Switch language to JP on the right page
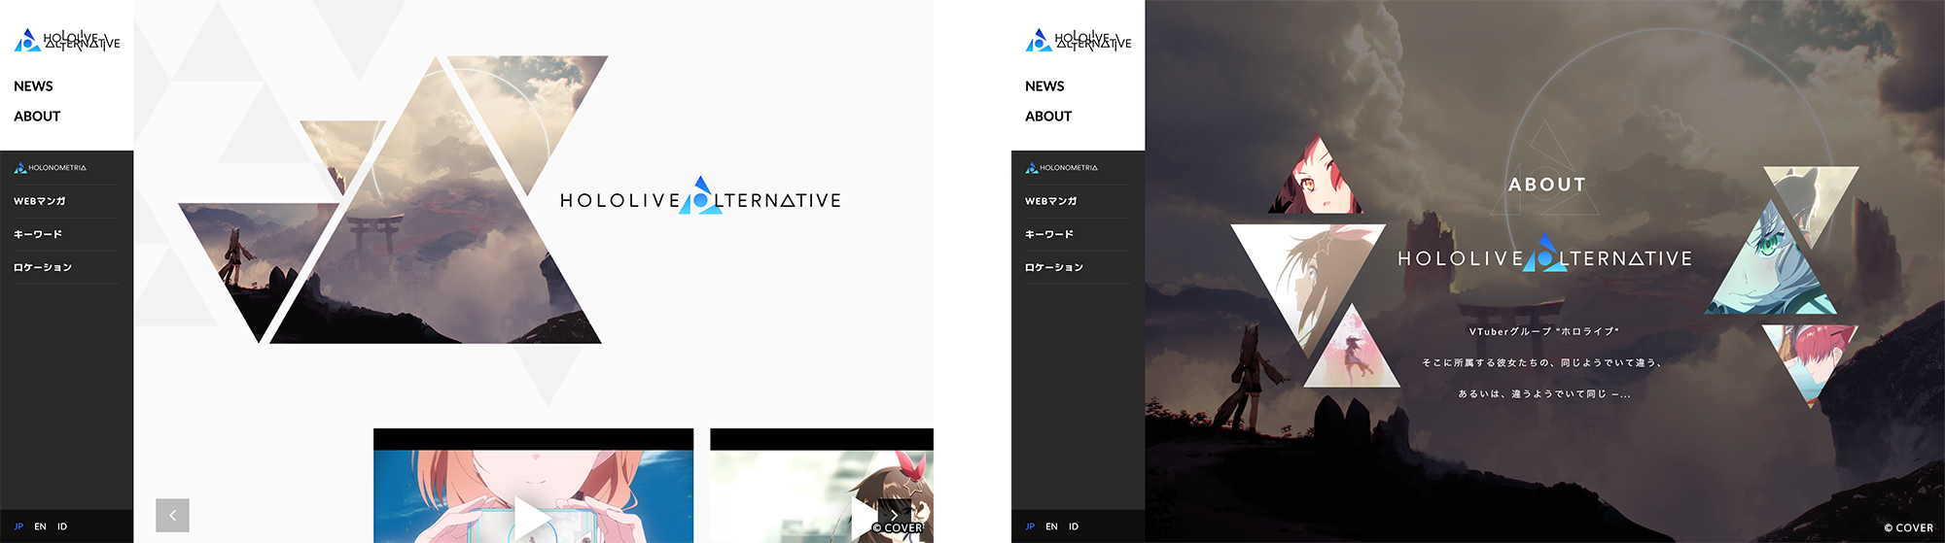Screen dimensions: 1945x543 1030,526
